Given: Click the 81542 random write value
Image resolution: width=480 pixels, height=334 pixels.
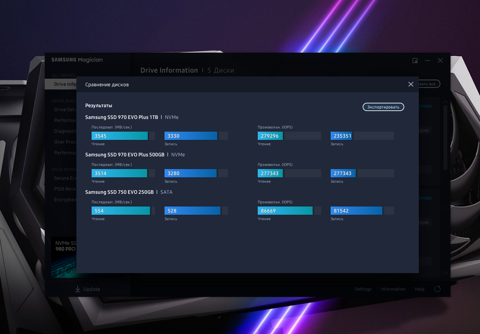Looking at the screenshot, I should pyautogui.click(x=341, y=211).
